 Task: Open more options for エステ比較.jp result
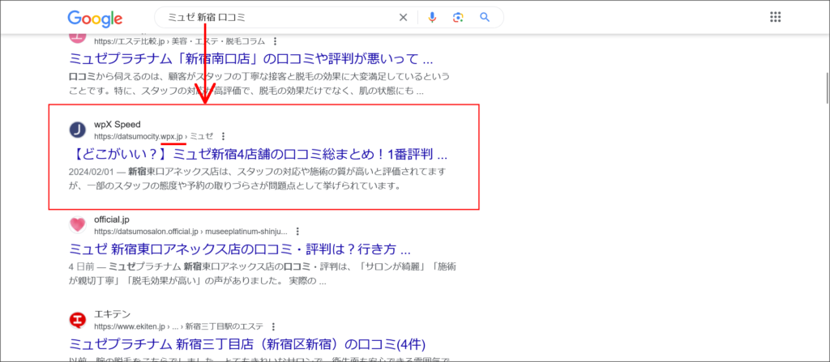[x=275, y=41]
